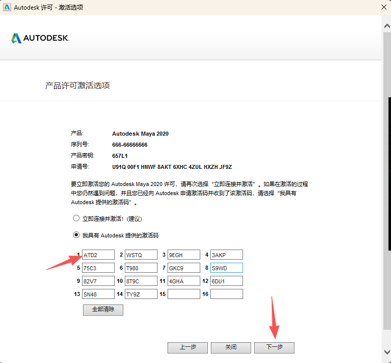Click the Autodesk logo in the header

coord(40,38)
